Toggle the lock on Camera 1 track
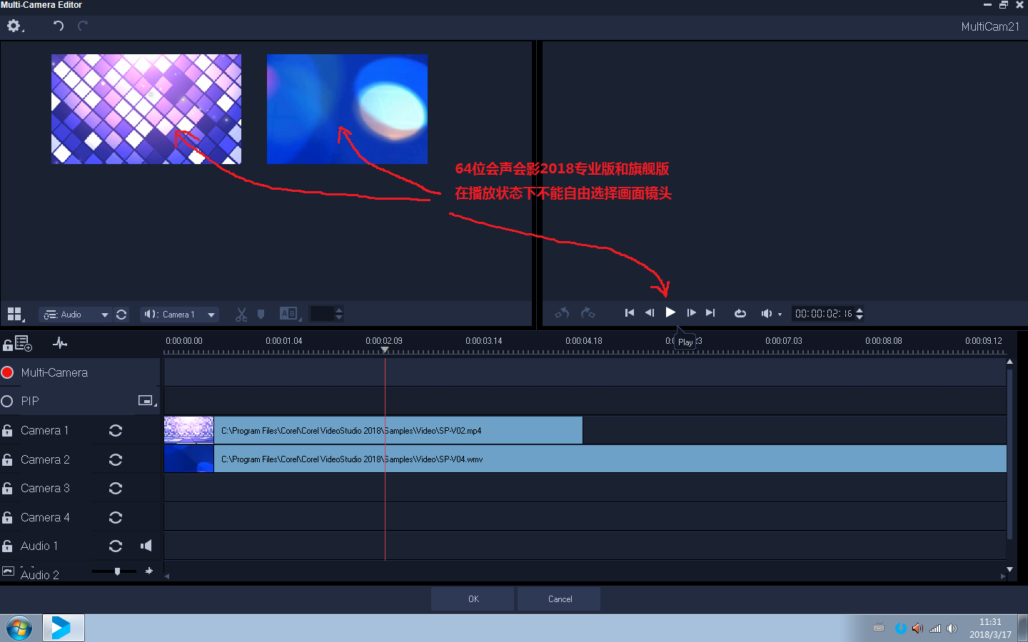Screen dimensions: 1028x642 click(x=8, y=431)
